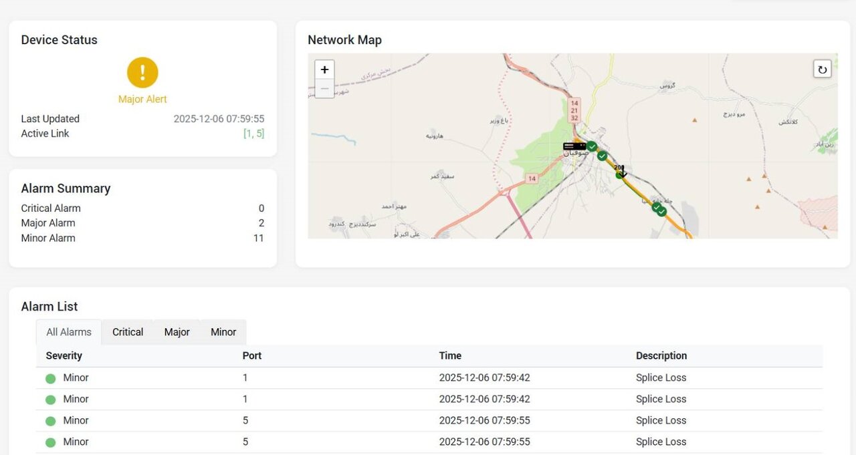Click the Port column header
The image size is (856, 455).
tap(251, 355)
